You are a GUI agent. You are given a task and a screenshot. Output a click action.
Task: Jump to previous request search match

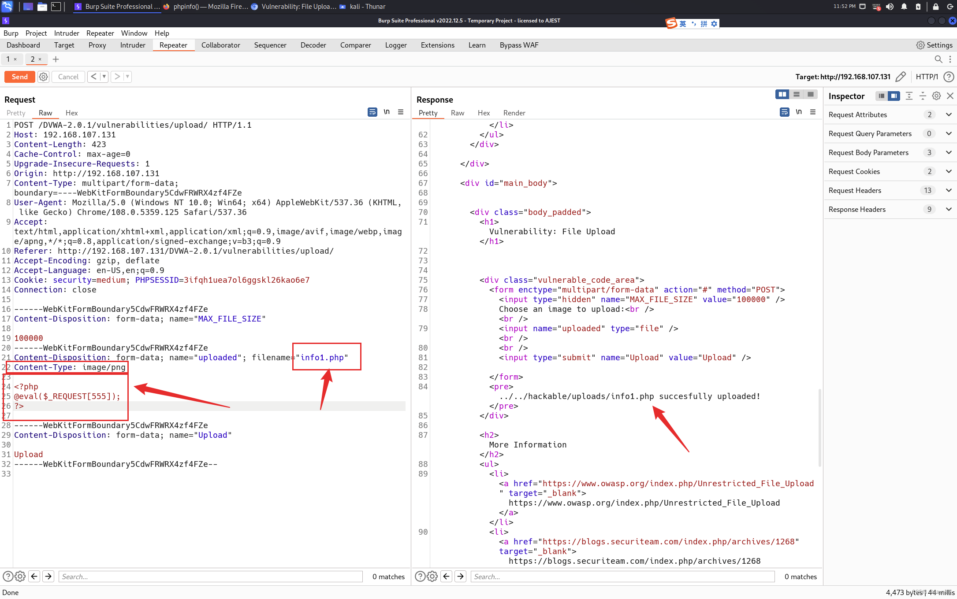click(34, 576)
